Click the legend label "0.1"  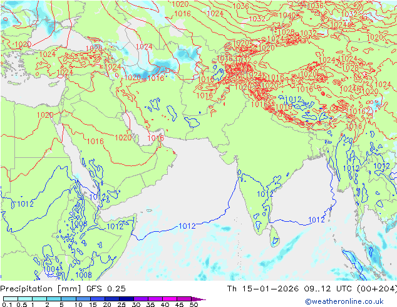[8, 304]
